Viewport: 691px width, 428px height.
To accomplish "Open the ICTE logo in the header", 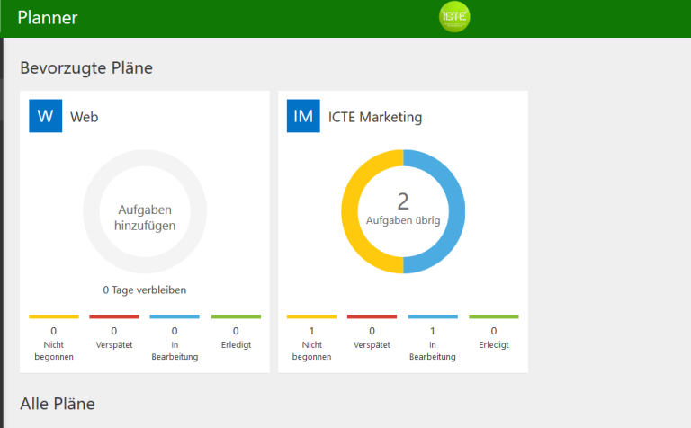I will click(x=454, y=17).
